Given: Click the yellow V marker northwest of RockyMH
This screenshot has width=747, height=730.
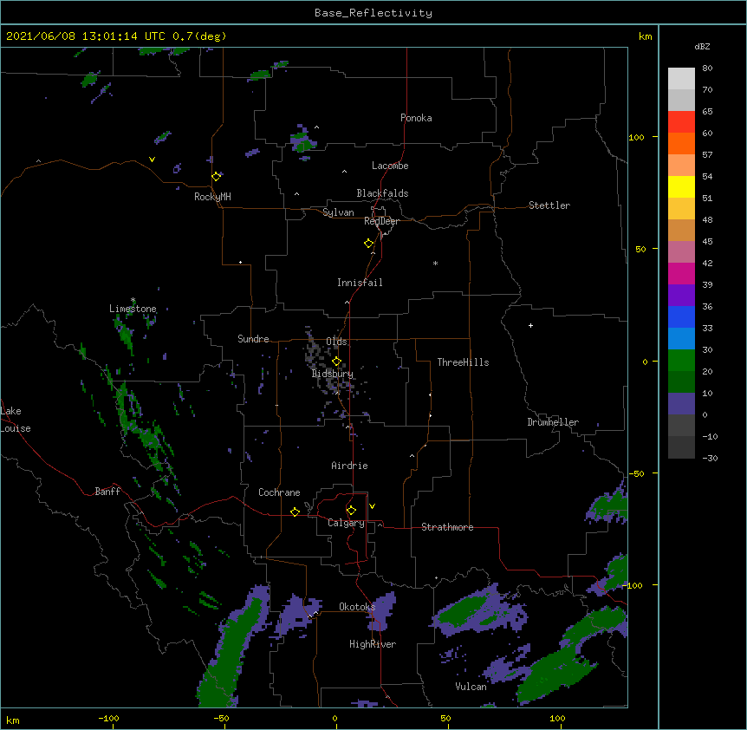Looking at the screenshot, I should [152, 160].
